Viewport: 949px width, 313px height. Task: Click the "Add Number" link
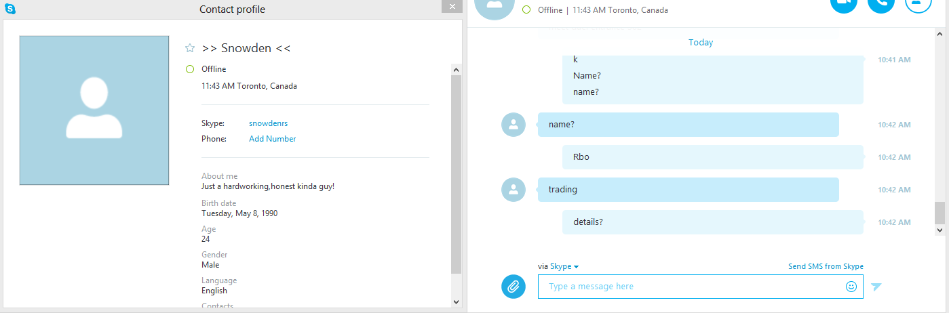272,139
